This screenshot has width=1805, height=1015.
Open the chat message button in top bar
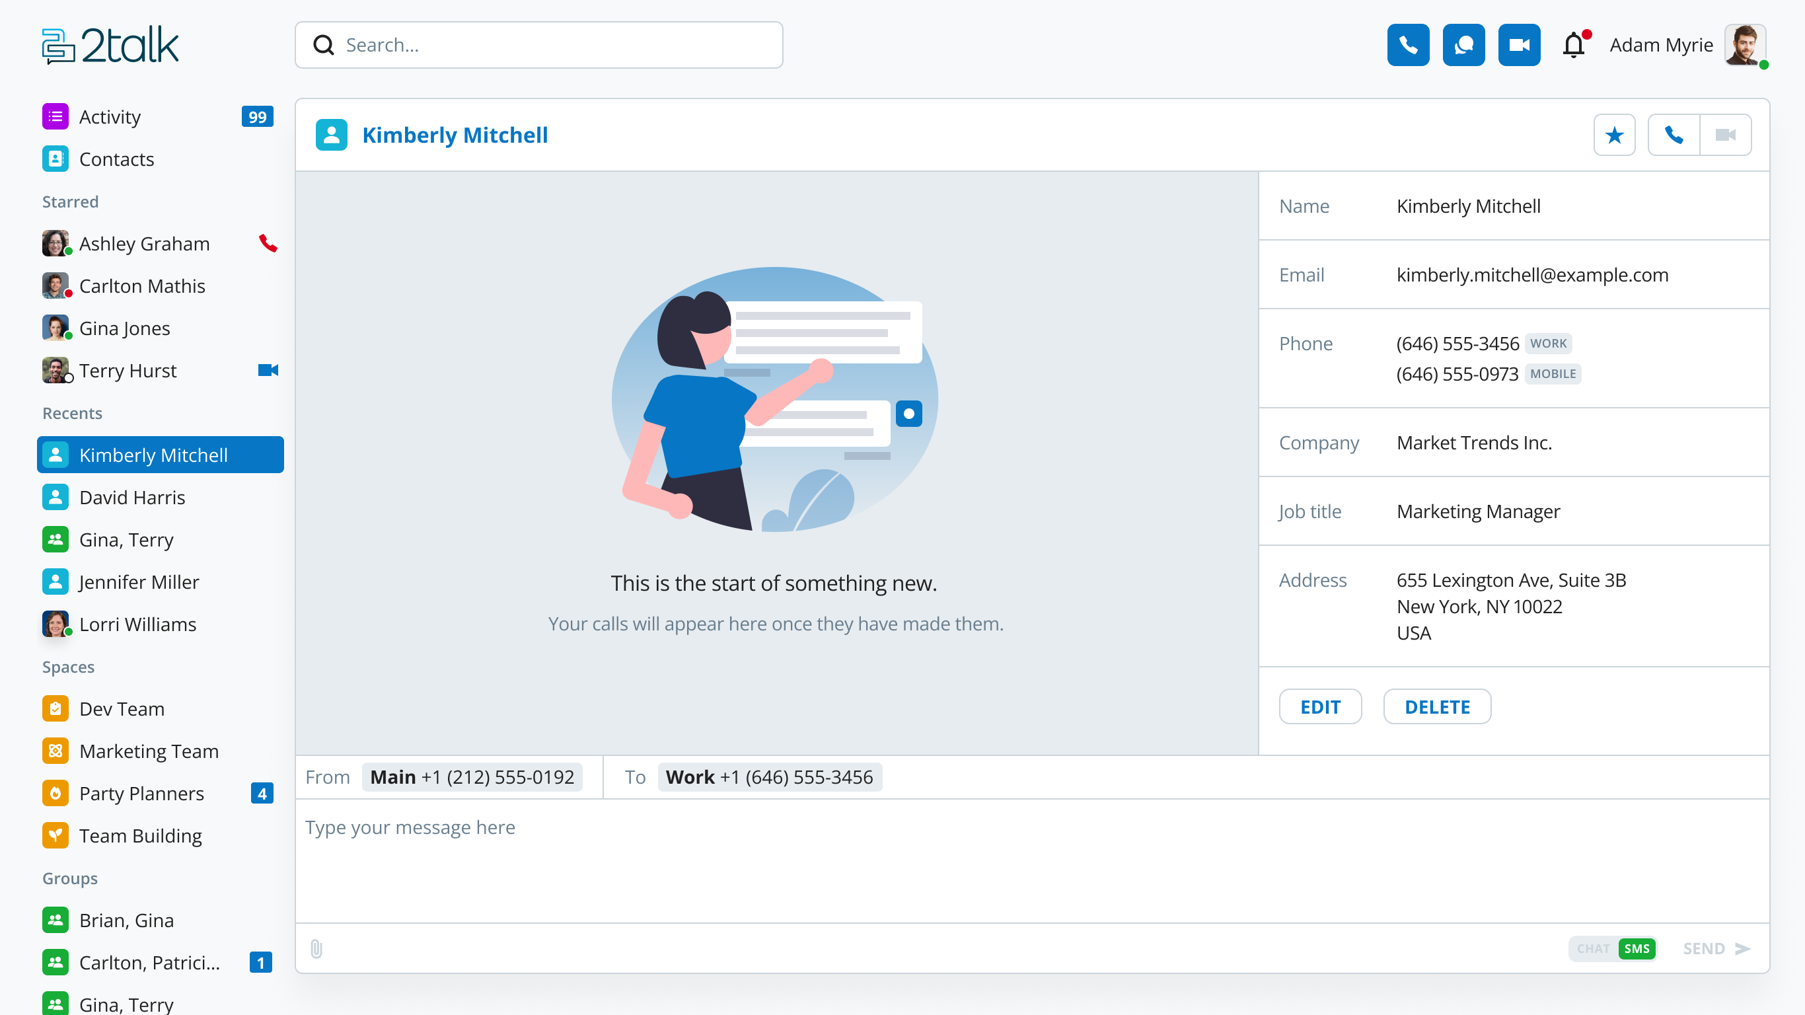[x=1463, y=45]
